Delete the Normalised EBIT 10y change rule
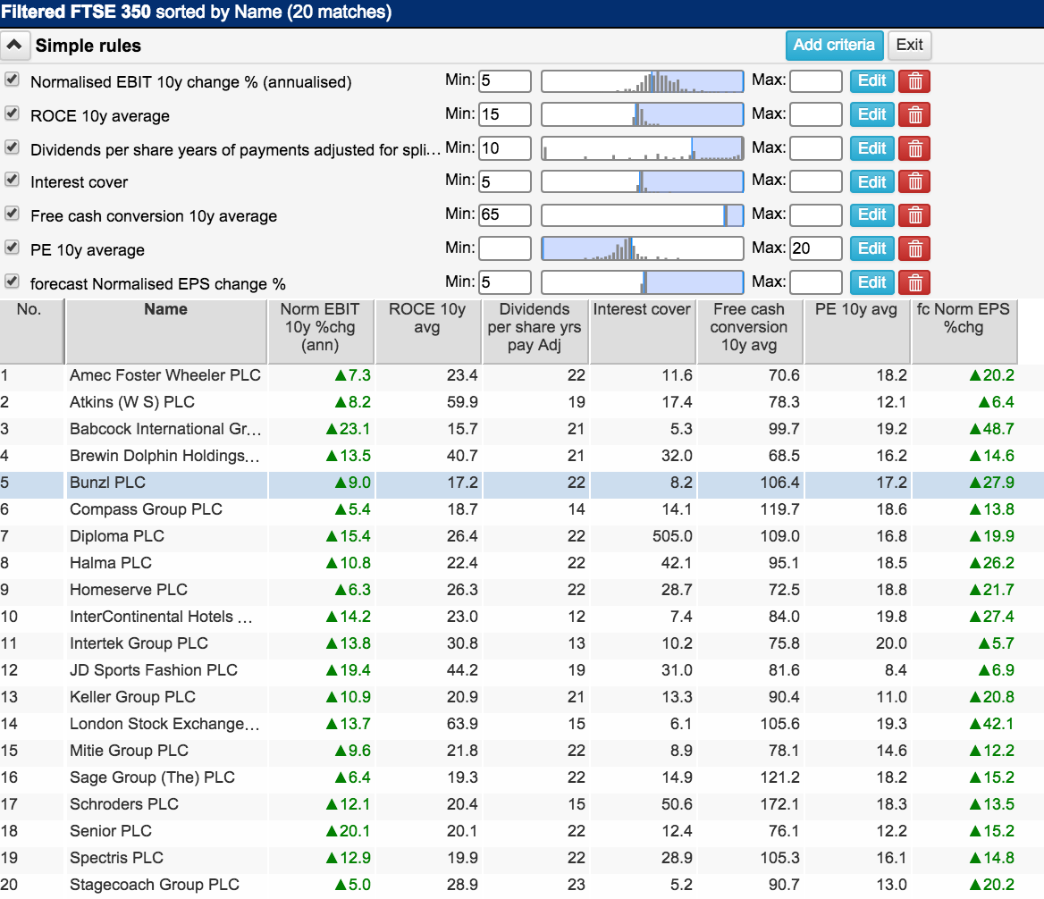Viewport: 1044px width, 899px height. (x=914, y=81)
